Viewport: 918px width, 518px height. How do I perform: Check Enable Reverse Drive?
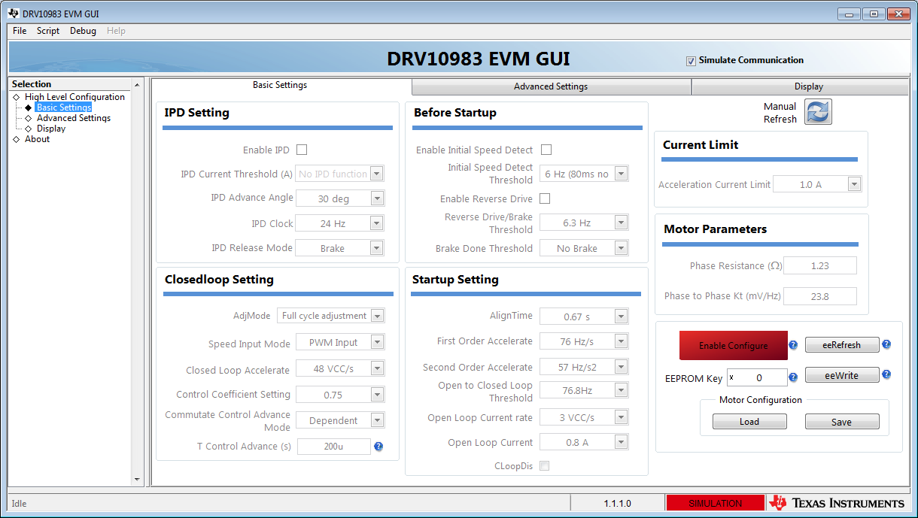pyautogui.click(x=545, y=198)
